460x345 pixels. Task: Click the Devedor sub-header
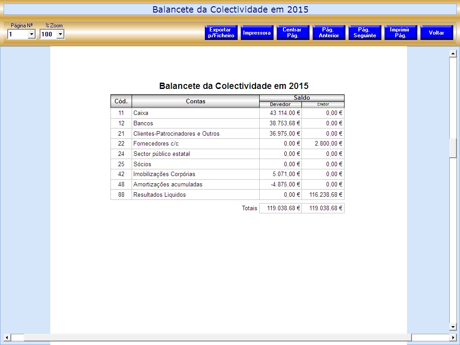pos(280,104)
